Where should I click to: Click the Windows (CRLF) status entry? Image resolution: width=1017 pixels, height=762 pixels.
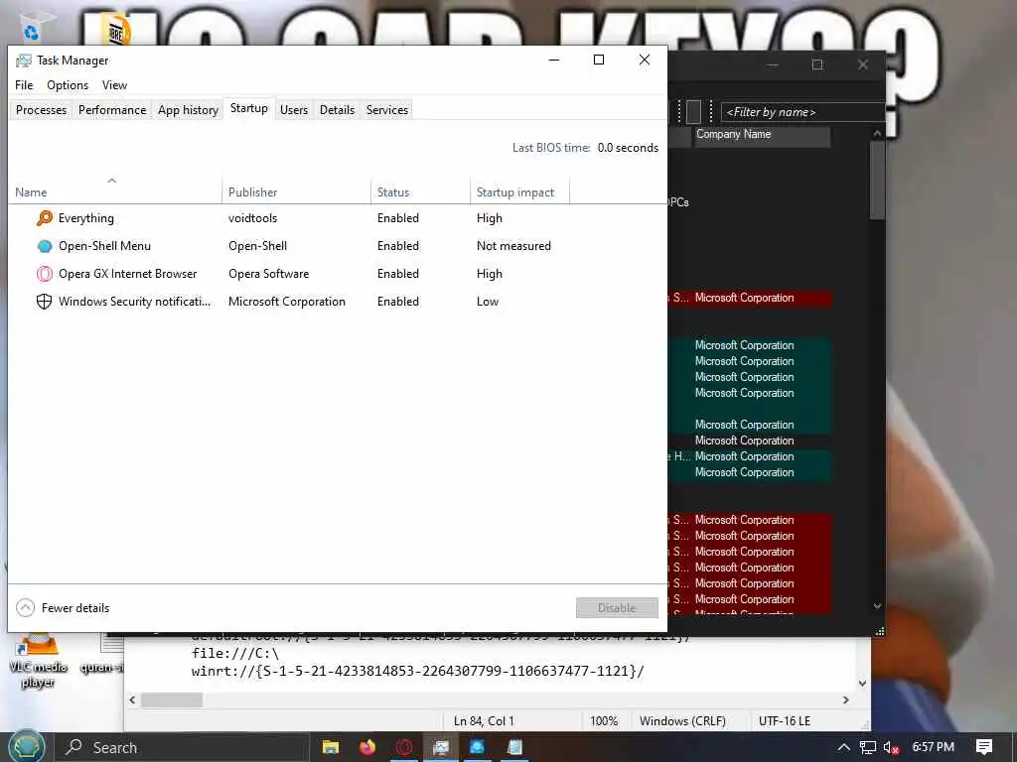pos(682,721)
